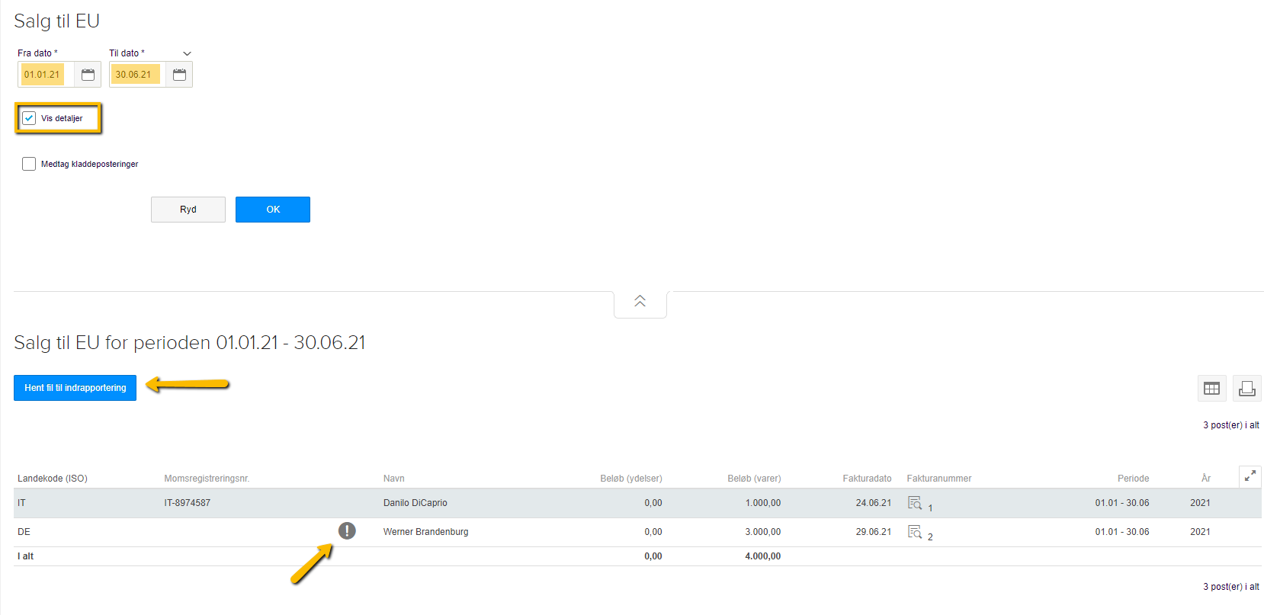Click the table view icon

pos(1211,389)
